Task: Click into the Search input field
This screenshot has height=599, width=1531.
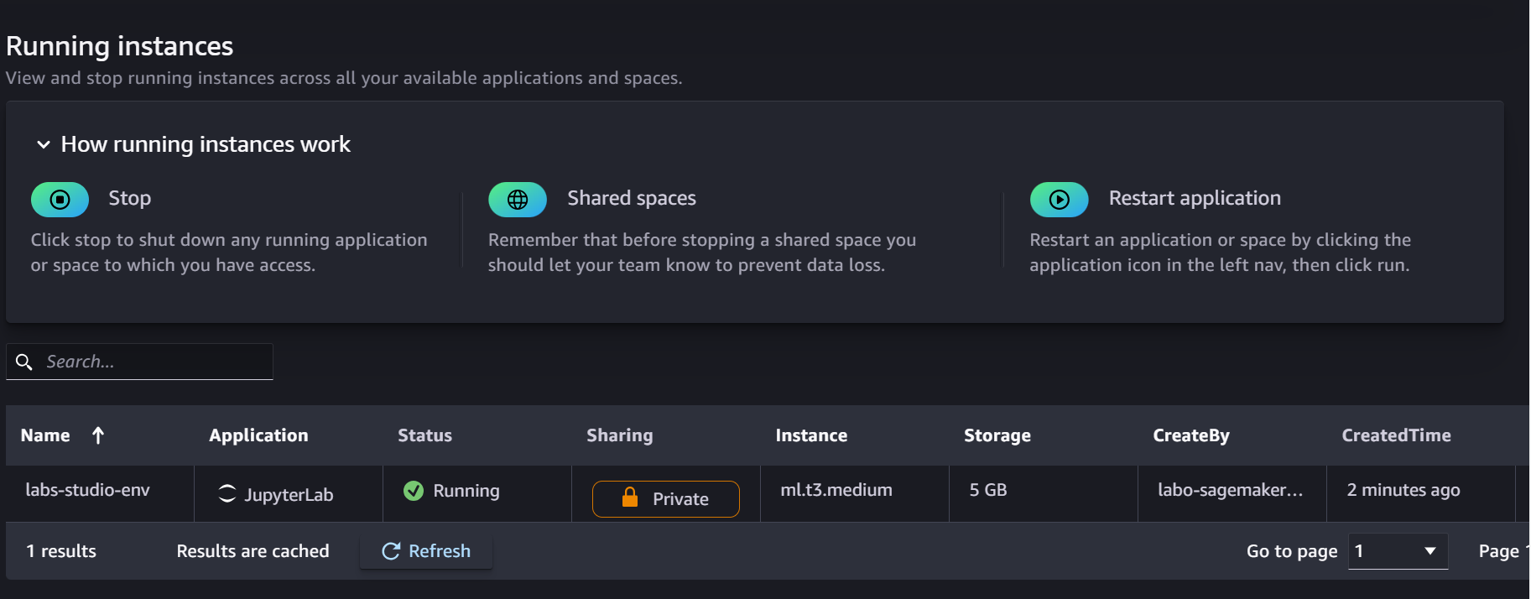Action: pyautogui.click(x=155, y=362)
